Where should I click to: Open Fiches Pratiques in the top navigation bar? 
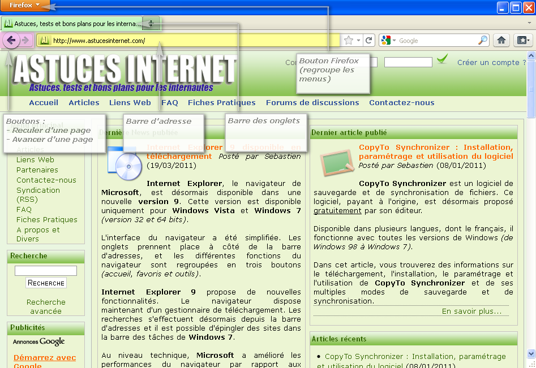coord(221,102)
